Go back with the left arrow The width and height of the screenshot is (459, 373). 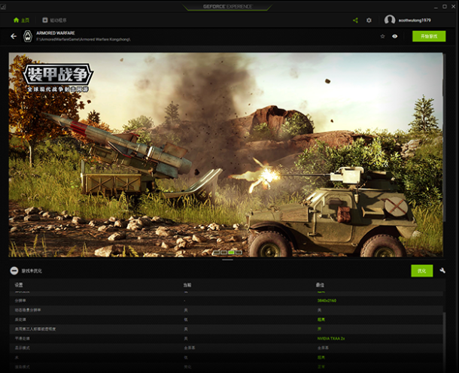(14, 36)
